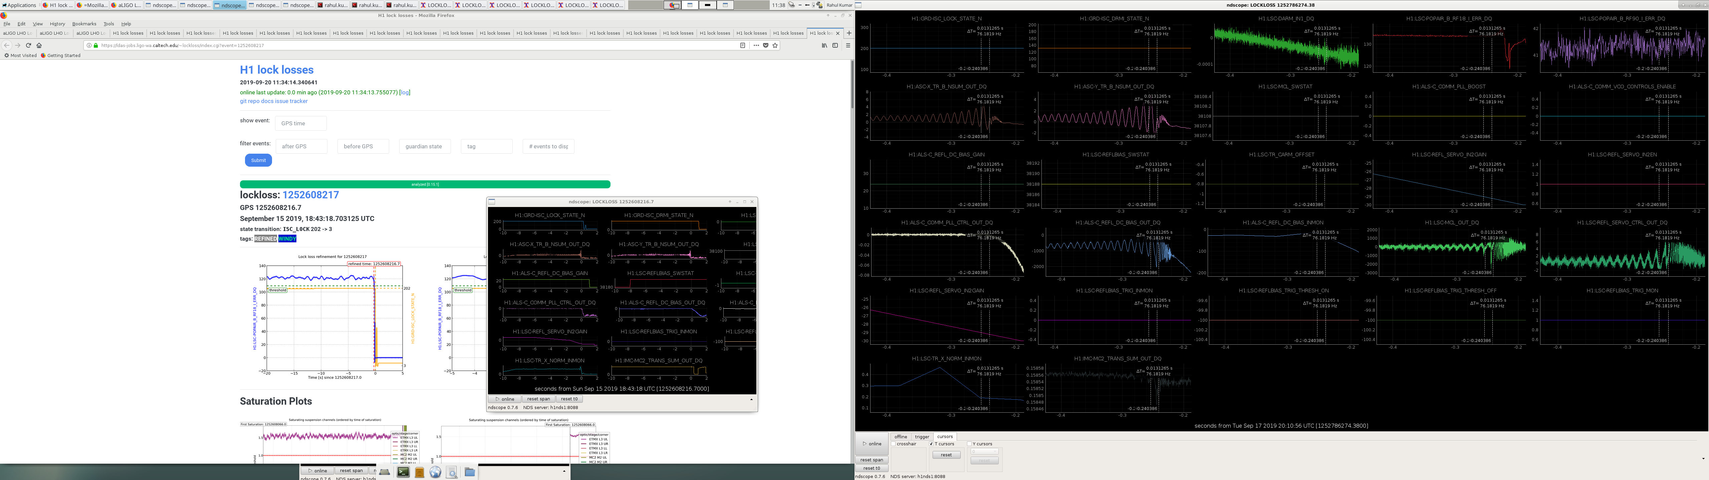The image size is (1709, 480).
Task: Save page to Pocket icon
Action: pos(766,45)
